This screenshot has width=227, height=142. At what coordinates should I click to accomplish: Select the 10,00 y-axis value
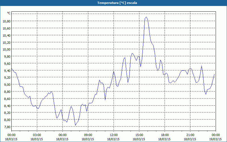7,49
